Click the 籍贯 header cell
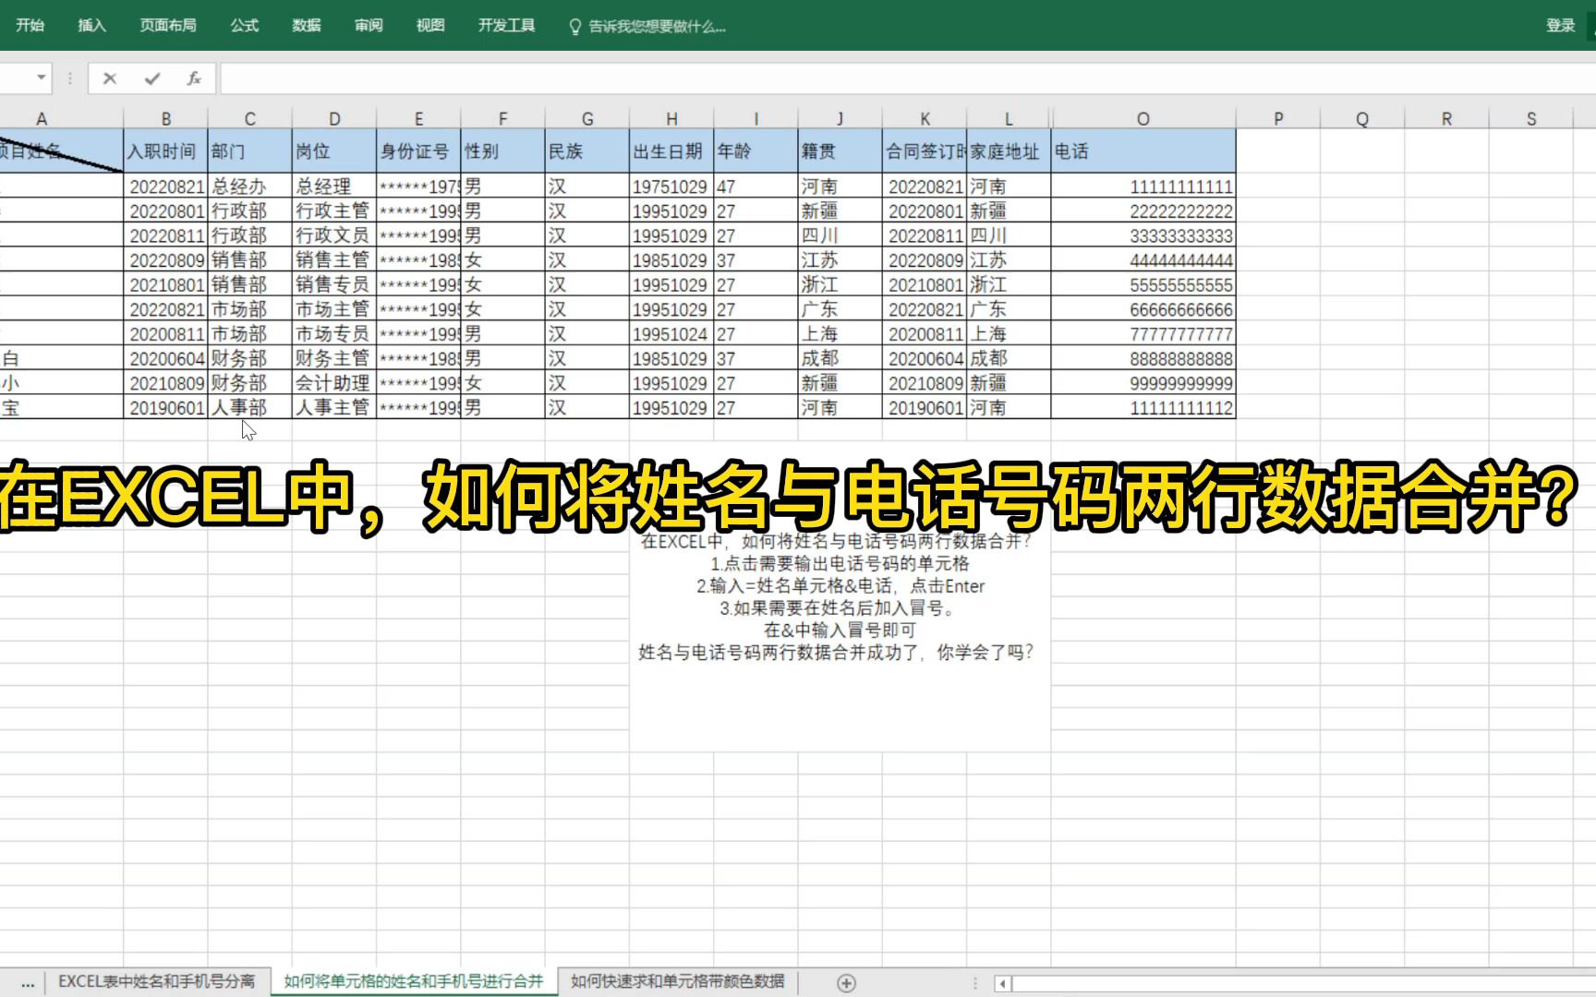The image size is (1596, 997). [x=840, y=150]
